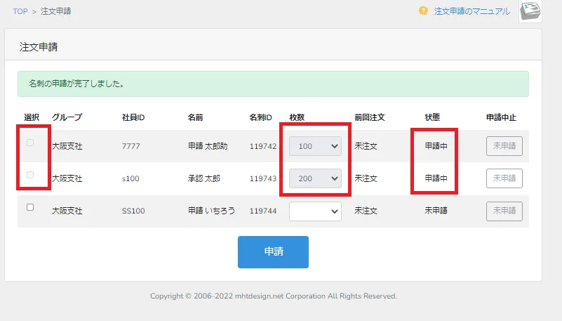
Task: Click 未注文 in the 申請 いちろう row
Action: 366,211
